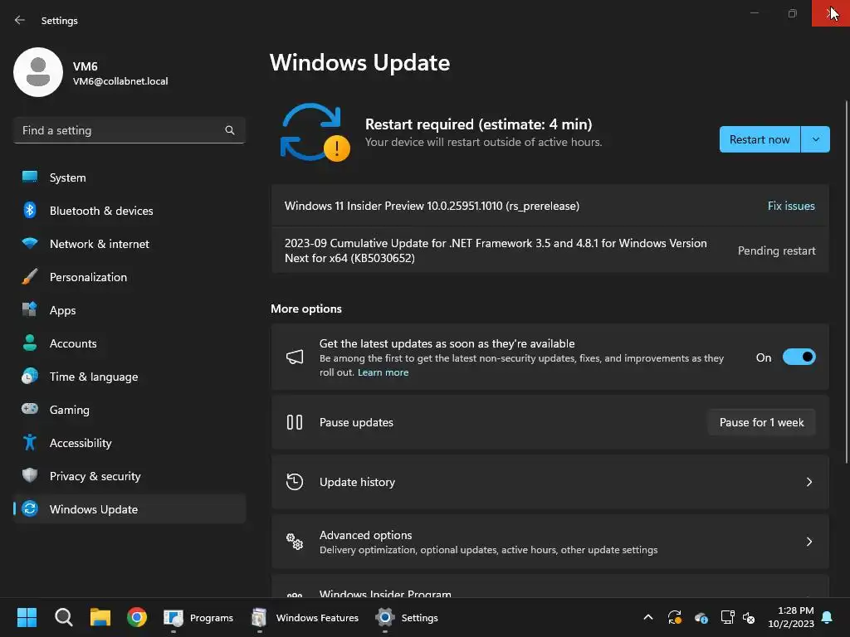Click the VM6 user avatar picture

(38, 72)
